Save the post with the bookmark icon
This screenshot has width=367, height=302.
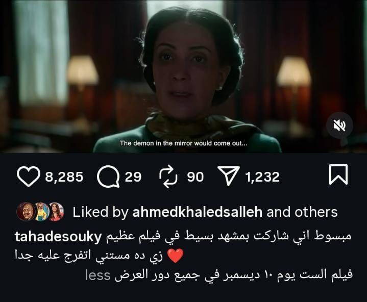tap(338, 174)
